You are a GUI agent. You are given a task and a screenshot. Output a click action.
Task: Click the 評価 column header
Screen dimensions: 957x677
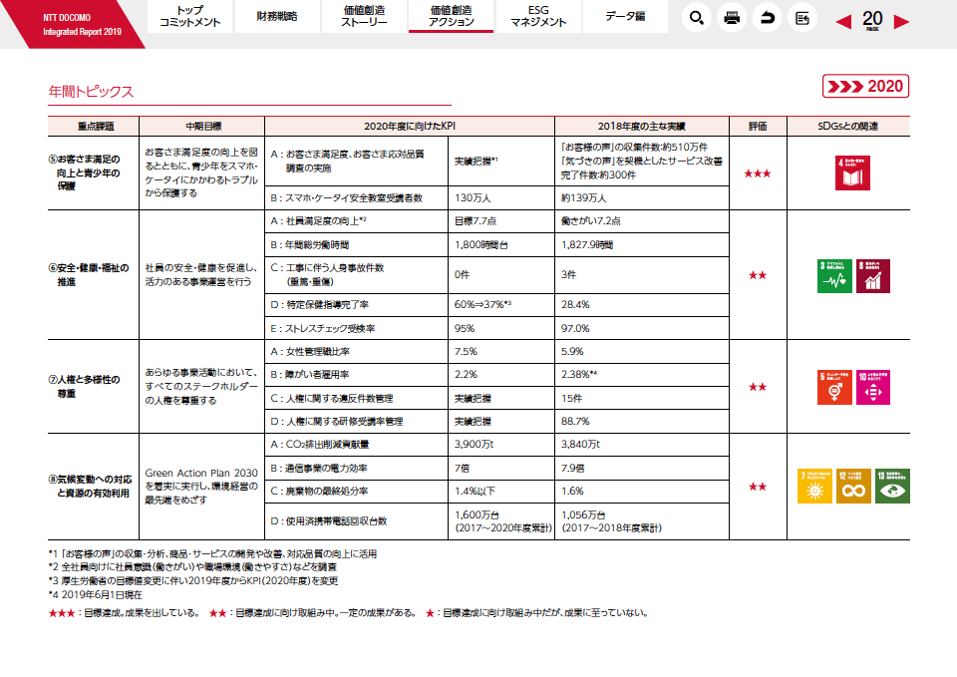click(758, 127)
